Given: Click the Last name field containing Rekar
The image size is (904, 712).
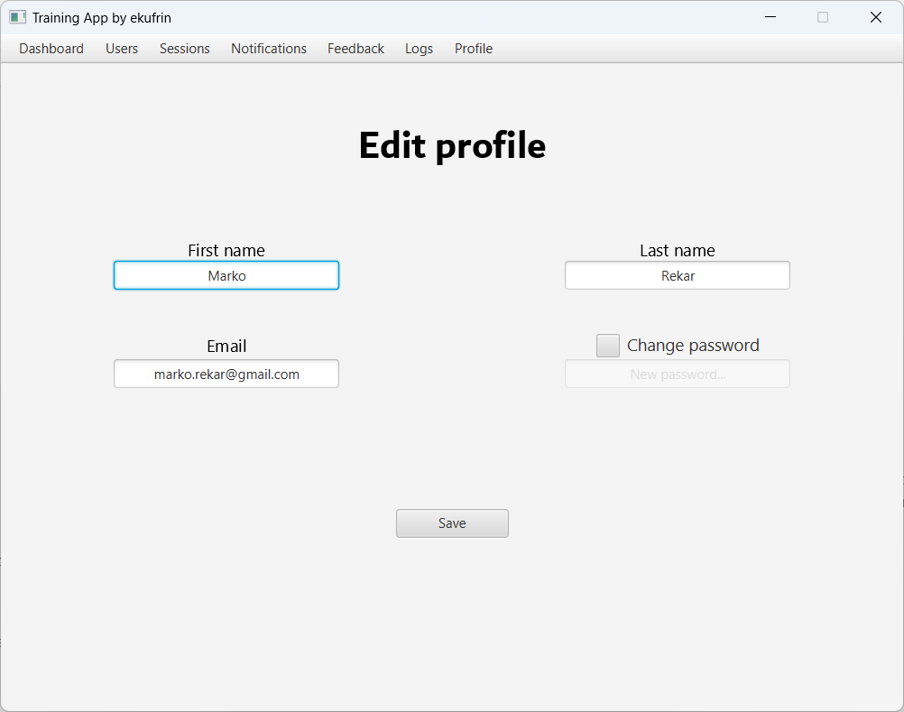Looking at the screenshot, I should 678,275.
